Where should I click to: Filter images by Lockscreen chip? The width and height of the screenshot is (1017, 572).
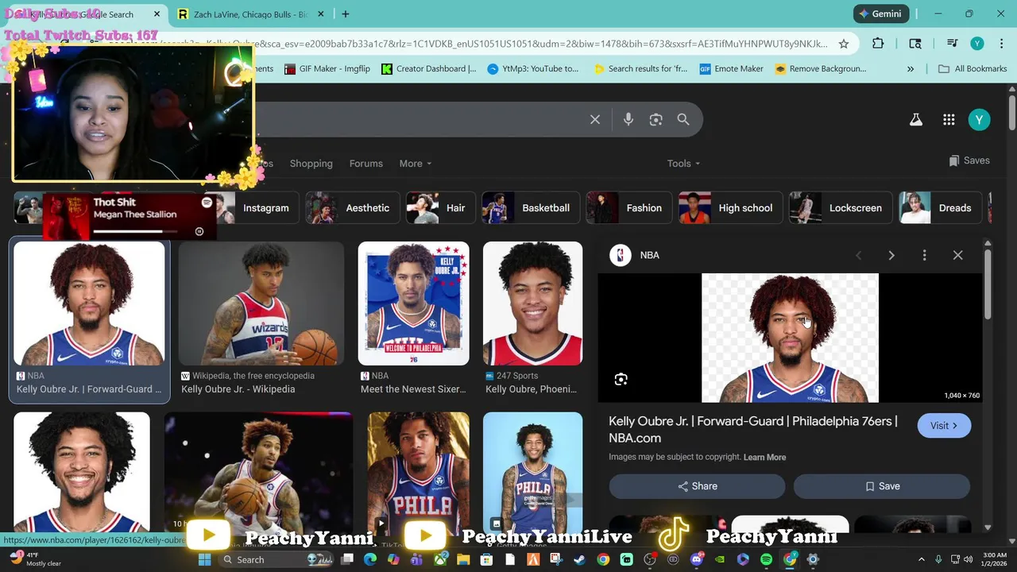click(841, 208)
